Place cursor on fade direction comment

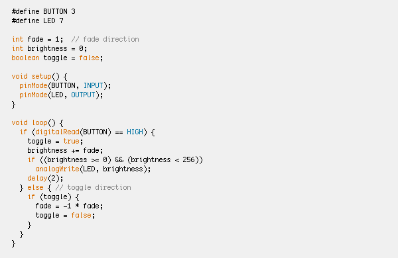coord(105,39)
